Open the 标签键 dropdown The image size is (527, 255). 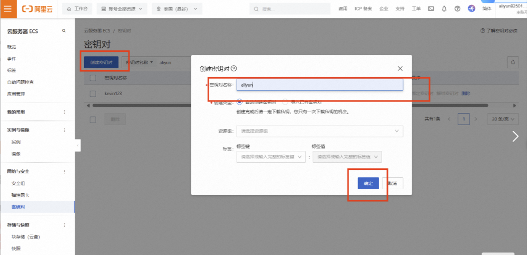pyautogui.click(x=271, y=157)
